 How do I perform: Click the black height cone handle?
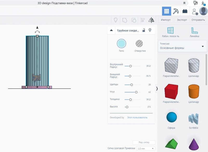[37, 27]
